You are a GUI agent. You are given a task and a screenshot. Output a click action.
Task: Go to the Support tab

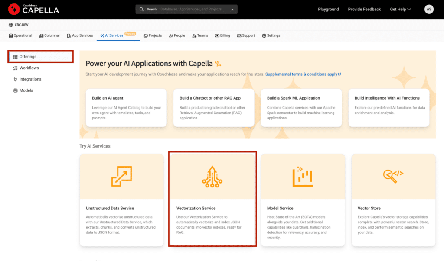[246, 35]
